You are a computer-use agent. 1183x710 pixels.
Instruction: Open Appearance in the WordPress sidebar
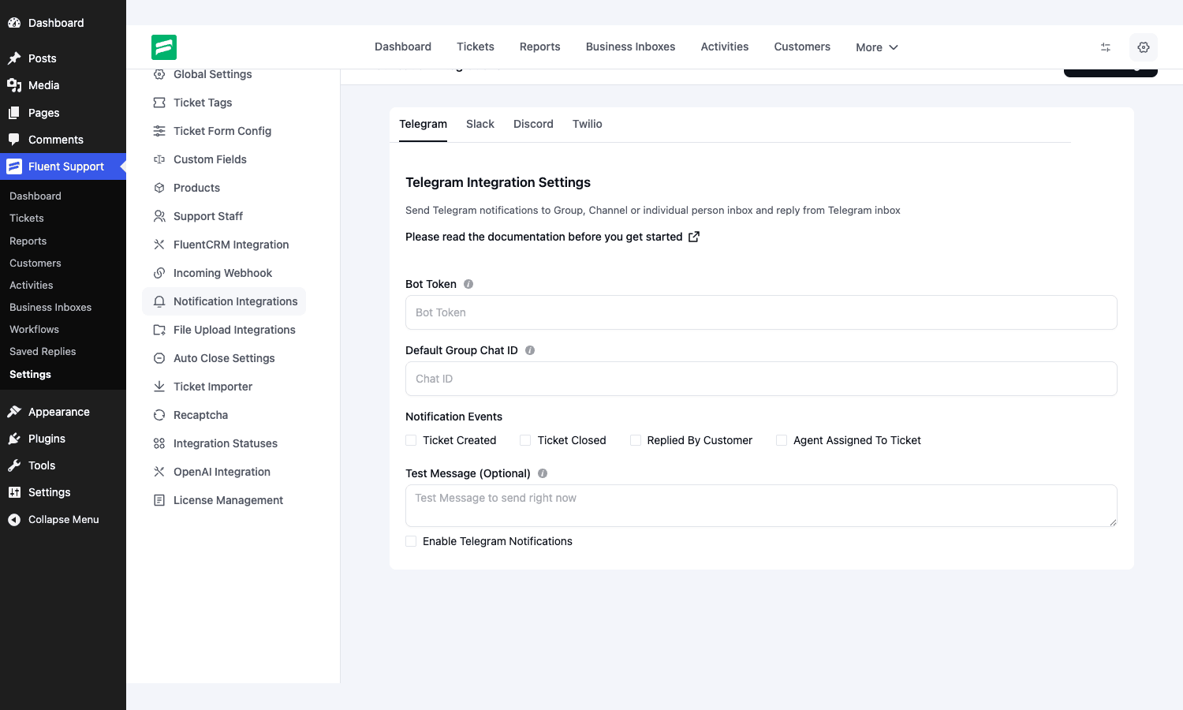click(63, 412)
